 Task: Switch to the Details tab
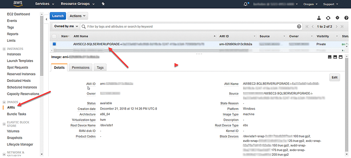click(59, 67)
